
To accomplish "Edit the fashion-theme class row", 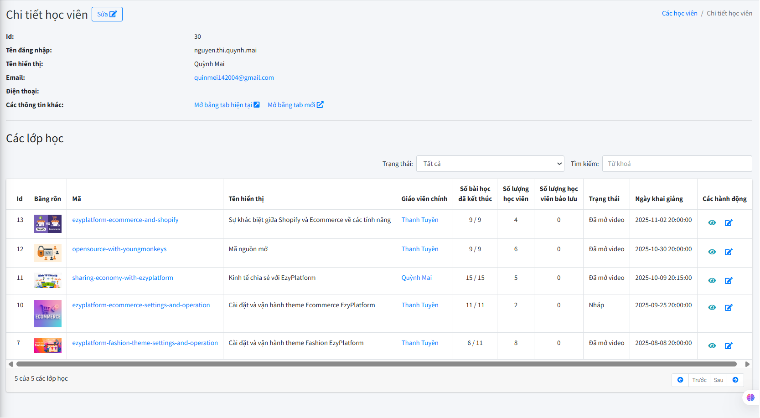I will coord(729,346).
